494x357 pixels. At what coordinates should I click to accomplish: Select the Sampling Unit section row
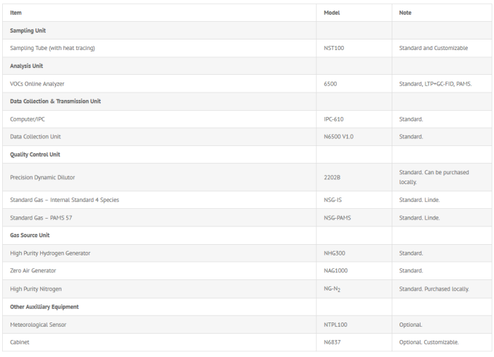pyautogui.click(x=28, y=30)
